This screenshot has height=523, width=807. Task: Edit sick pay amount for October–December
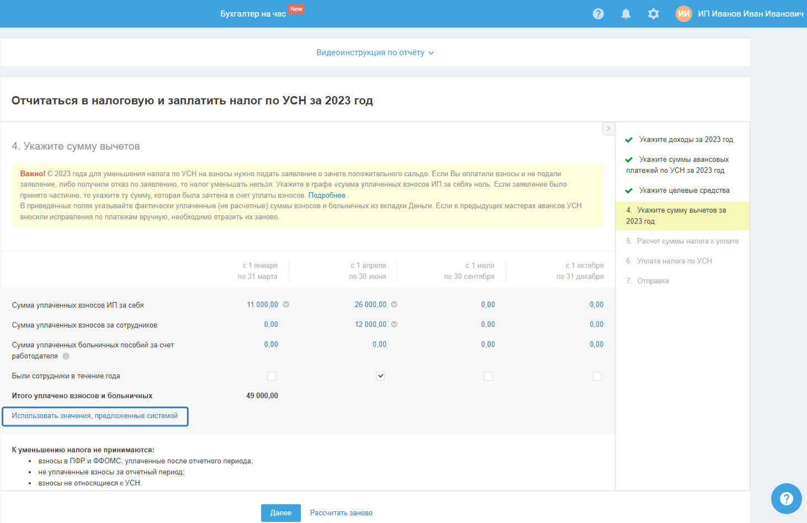[597, 345]
